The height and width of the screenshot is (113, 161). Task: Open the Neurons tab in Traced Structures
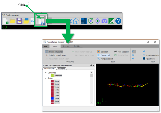[62, 69]
